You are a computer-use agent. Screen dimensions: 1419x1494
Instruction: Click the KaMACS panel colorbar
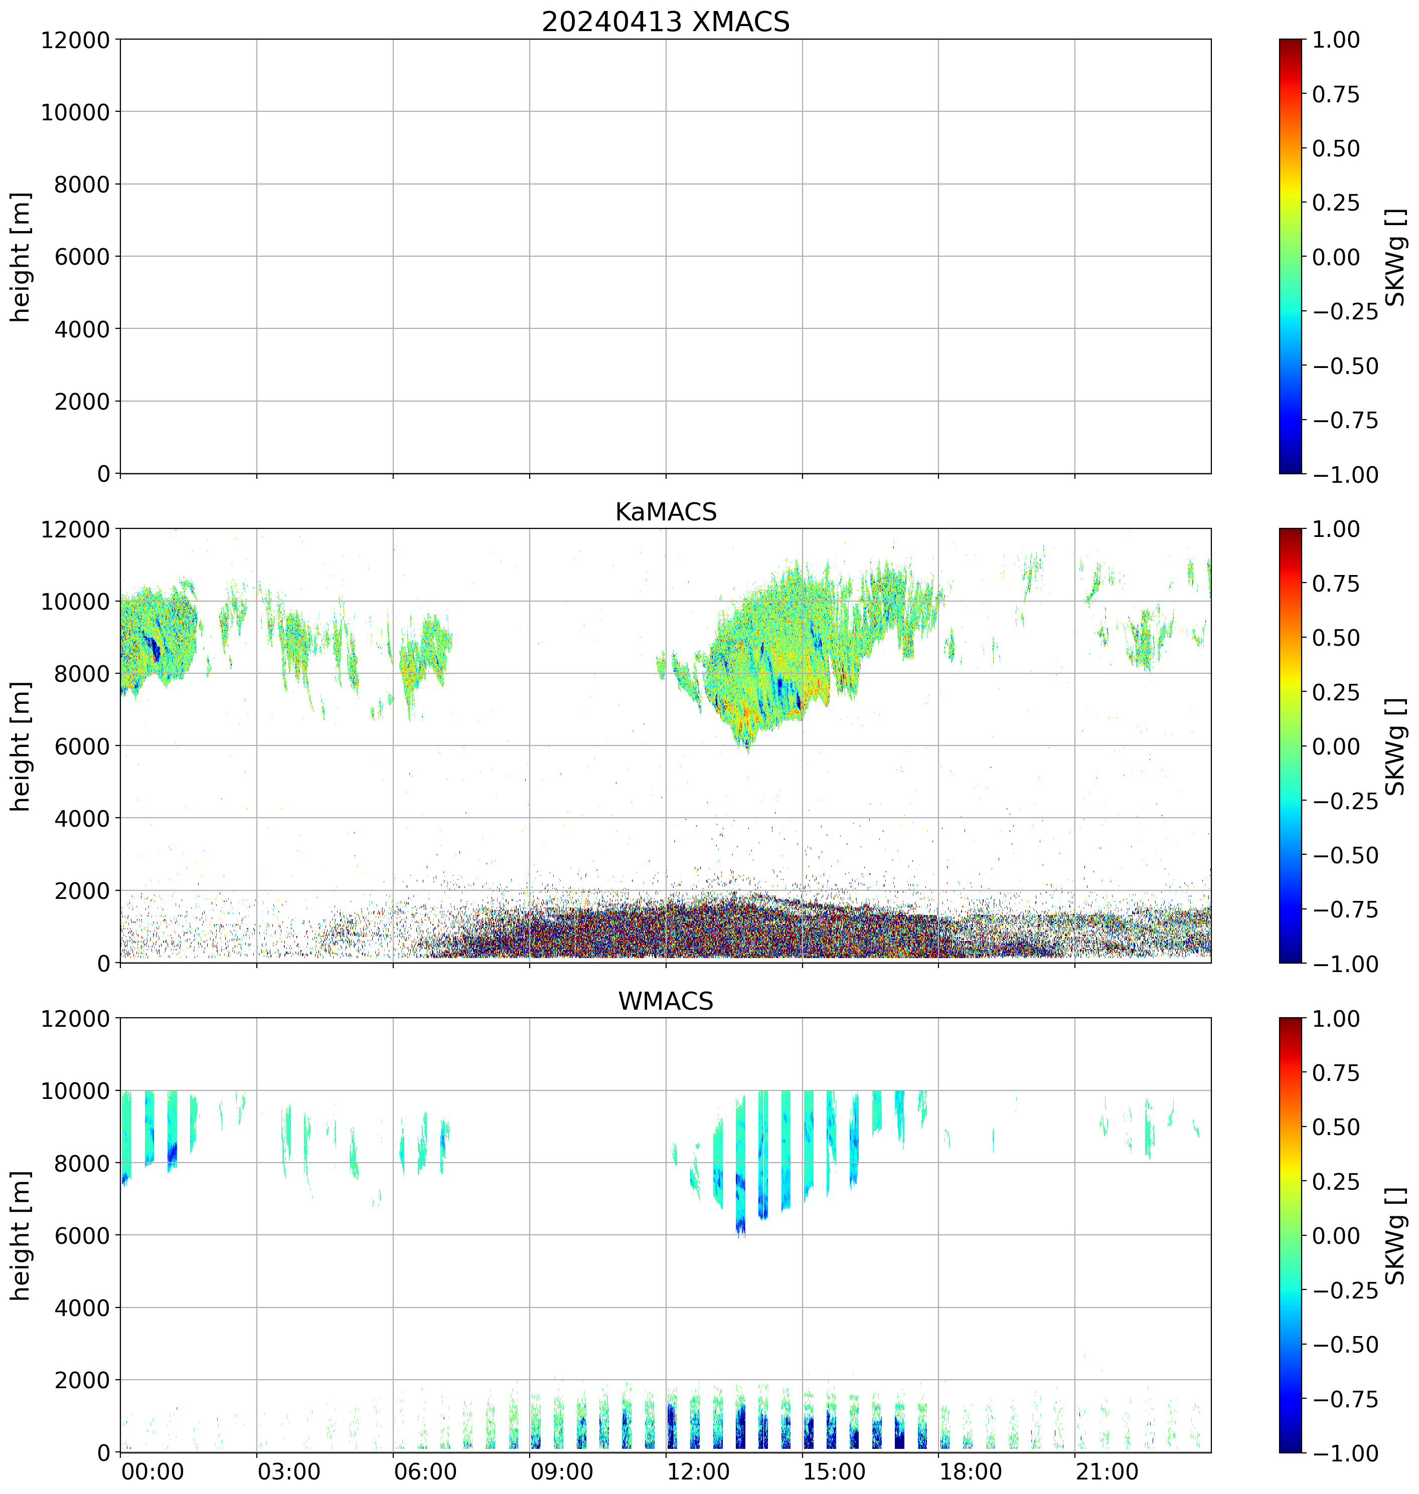tap(1291, 745)
